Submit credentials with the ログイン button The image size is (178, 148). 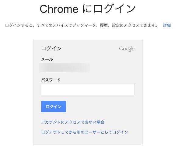54,106
